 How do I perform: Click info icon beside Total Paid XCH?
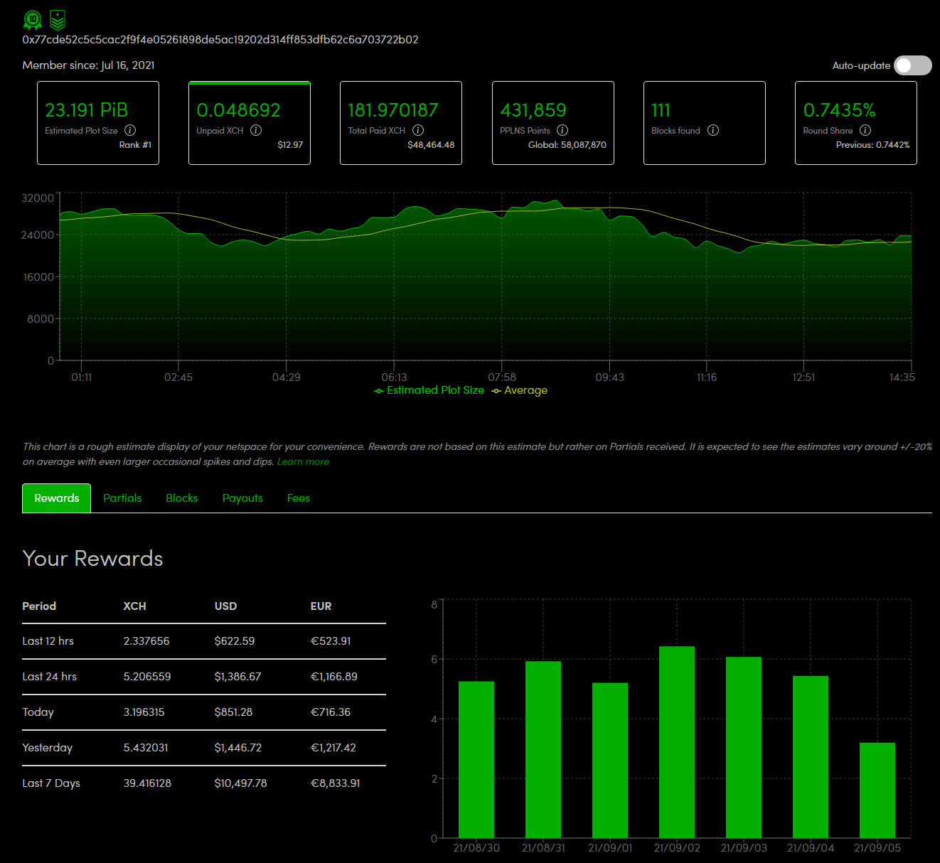tap(418, 130)
